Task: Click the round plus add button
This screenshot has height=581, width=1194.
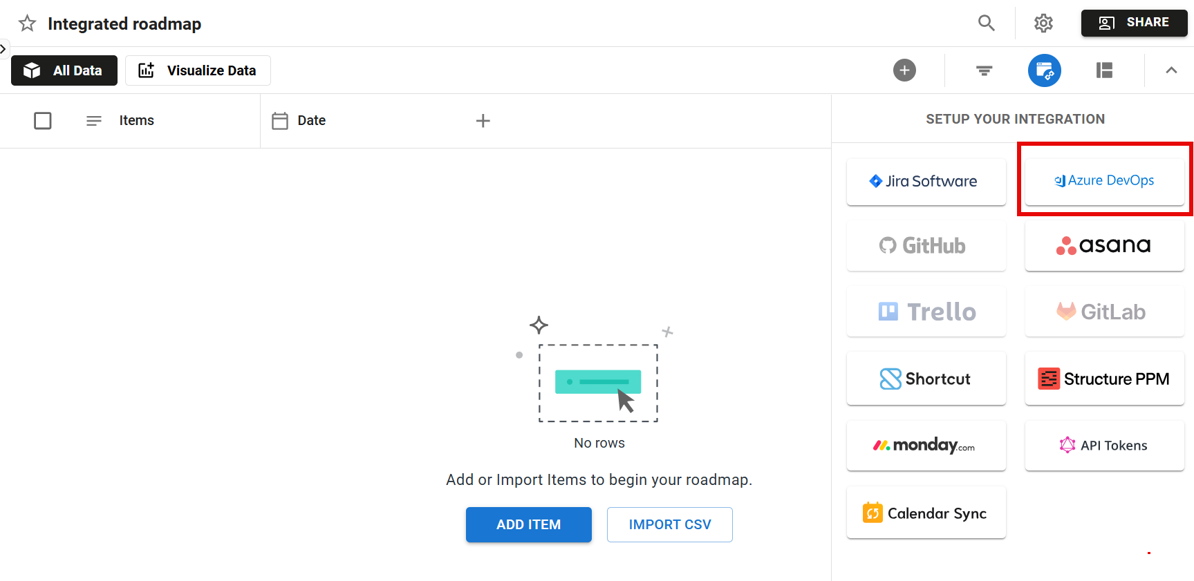Action: (904, 70)
